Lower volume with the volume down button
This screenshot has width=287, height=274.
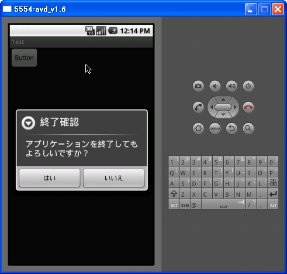[215, 86]
